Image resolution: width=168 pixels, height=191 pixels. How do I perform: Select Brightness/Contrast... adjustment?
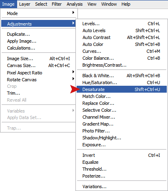coord(122,65)
